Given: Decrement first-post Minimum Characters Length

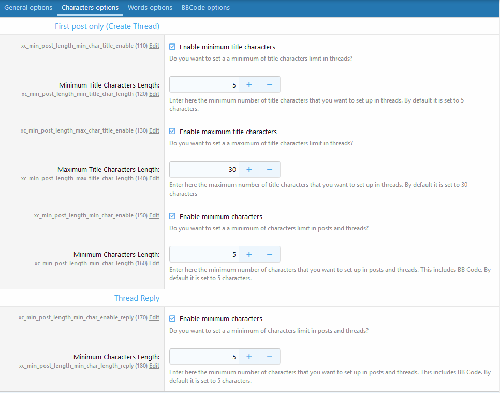Looking at the screenshot, I should pyautogui.click(x=270, y=255).
